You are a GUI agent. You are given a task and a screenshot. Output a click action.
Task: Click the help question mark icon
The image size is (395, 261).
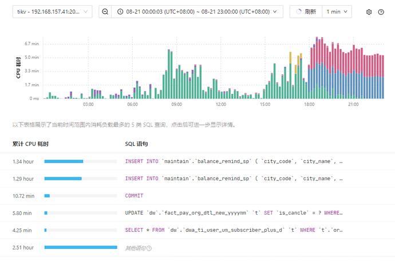click(381, 11)
